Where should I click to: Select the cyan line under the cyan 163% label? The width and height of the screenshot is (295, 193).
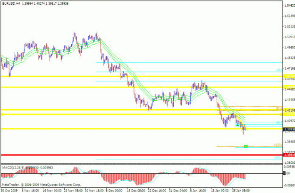click(x=189, y=160)
